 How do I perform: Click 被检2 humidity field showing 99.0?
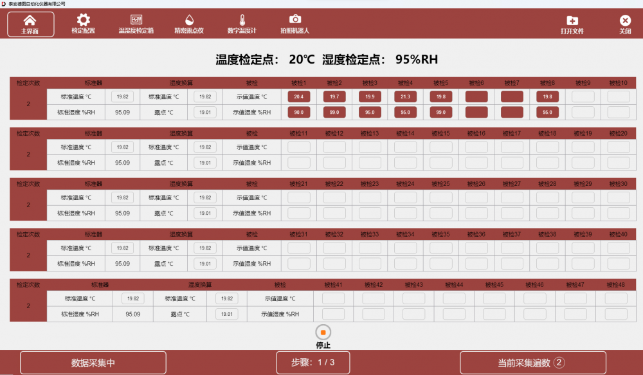pyautogui.click(x=333, y=111)
